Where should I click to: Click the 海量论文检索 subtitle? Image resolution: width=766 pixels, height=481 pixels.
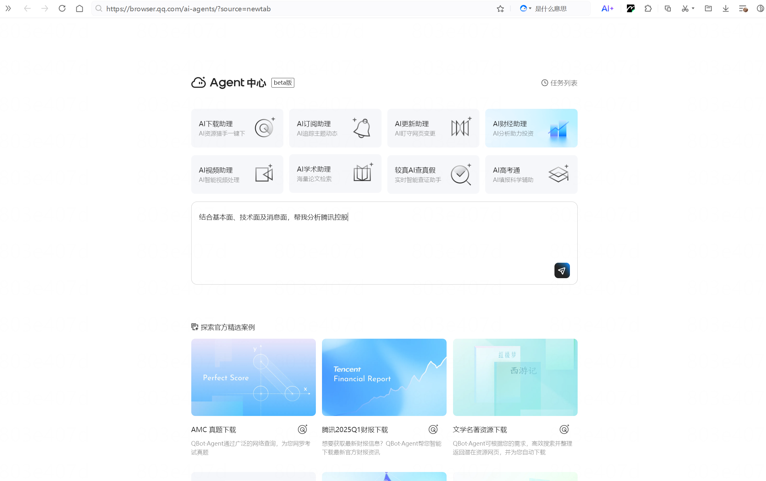tap(314, 179)
